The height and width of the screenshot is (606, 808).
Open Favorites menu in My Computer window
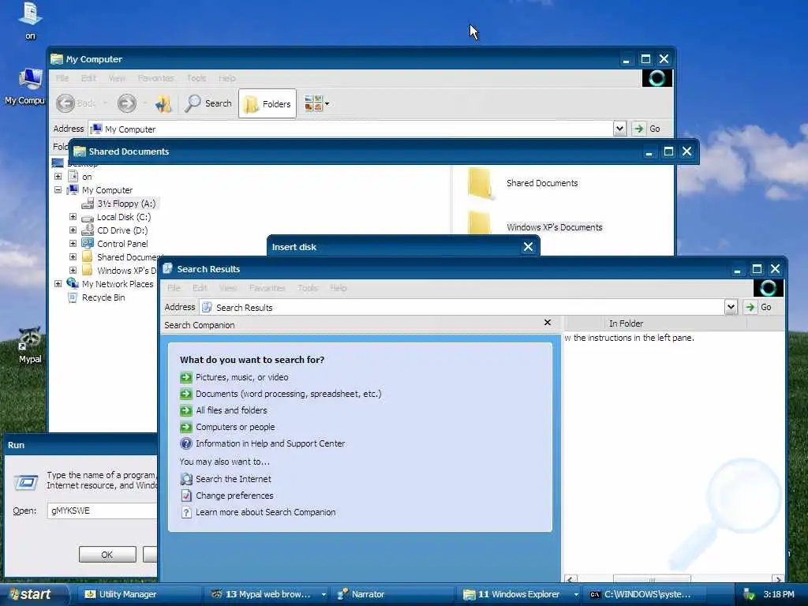pyautogui.click(x=156, y=78)
